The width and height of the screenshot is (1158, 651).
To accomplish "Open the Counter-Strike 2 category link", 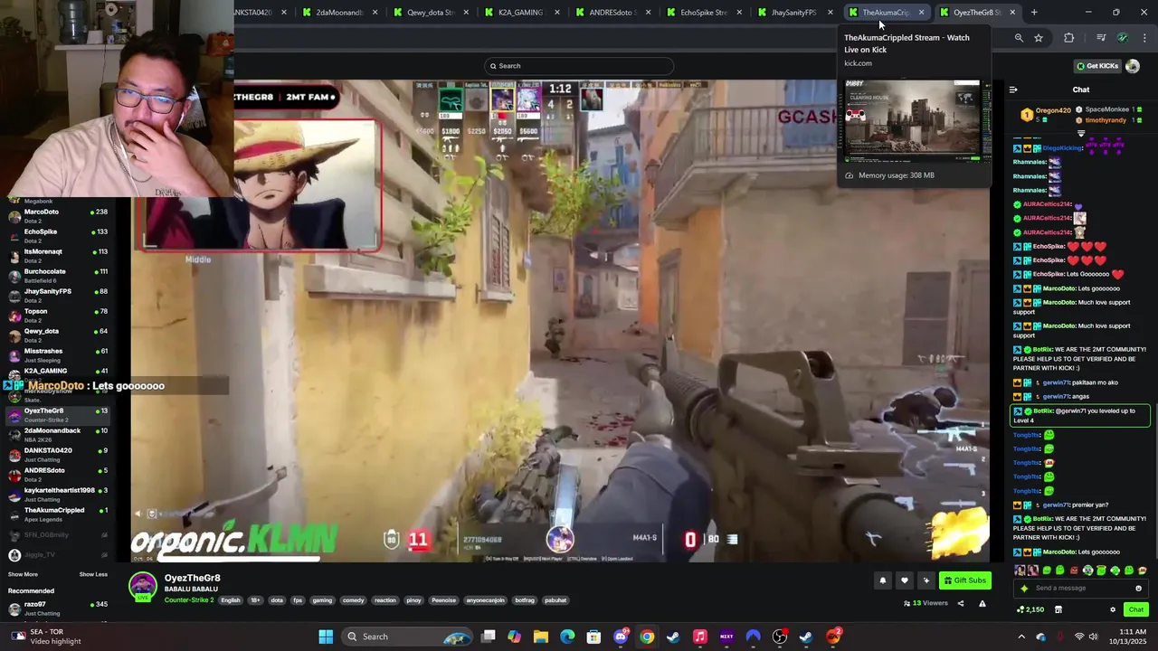I will coord(189,599).
